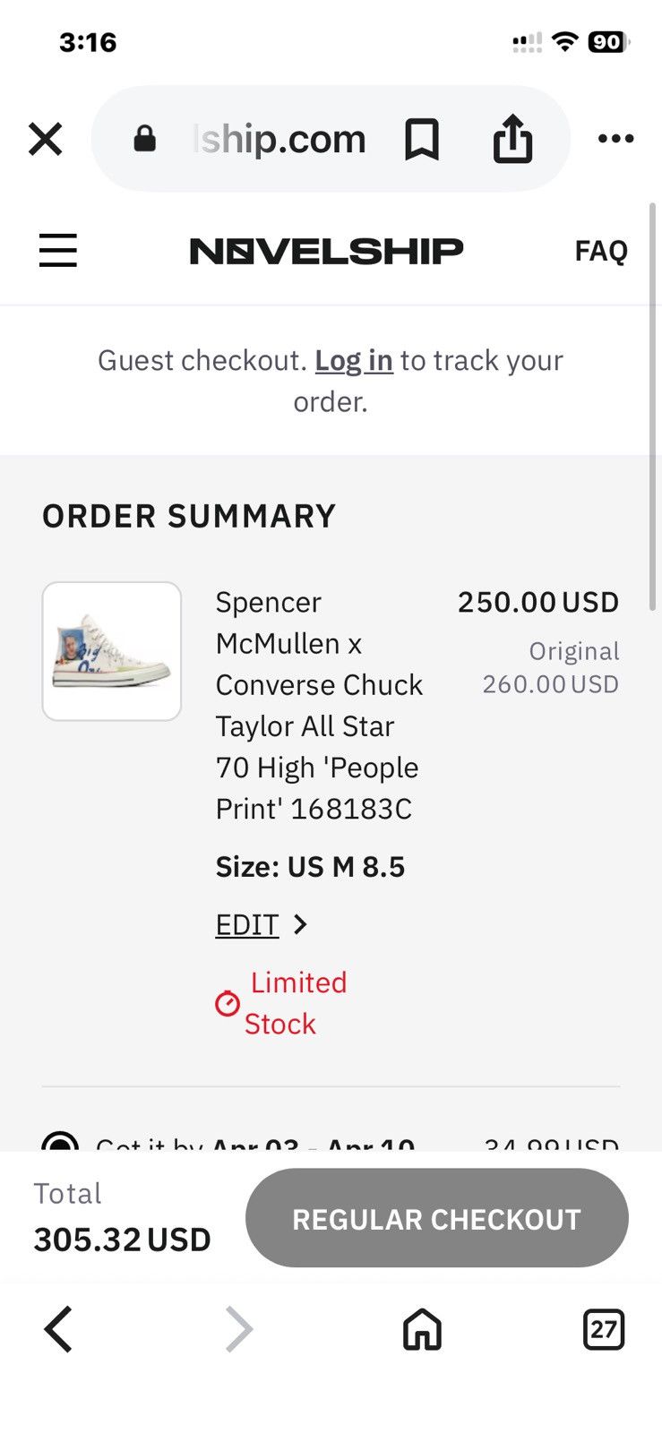Open the three-dot browser menu
The height and width of the screenshot is (1433, 662).
(x=615, y=138)
